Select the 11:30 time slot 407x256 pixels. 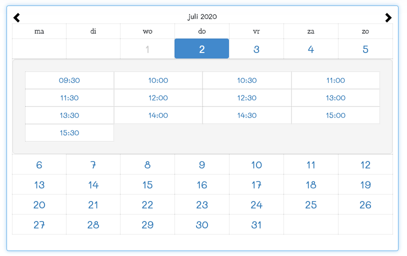coord(69,98)
